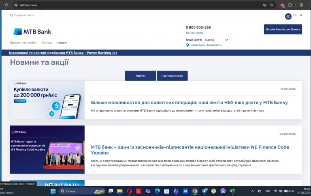
Task: Open the Chrome profile avatar icon
Action: click(x=301, y=5)
